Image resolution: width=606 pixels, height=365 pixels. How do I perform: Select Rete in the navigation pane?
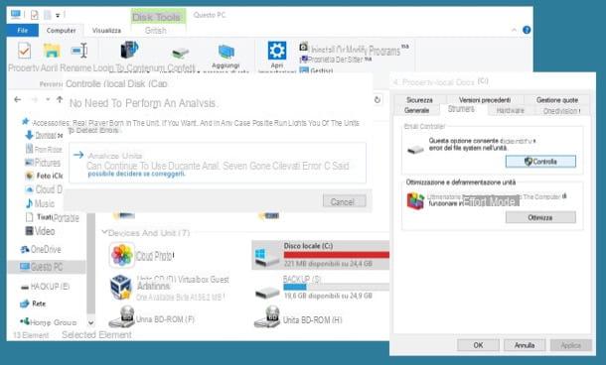pos(33,304)
